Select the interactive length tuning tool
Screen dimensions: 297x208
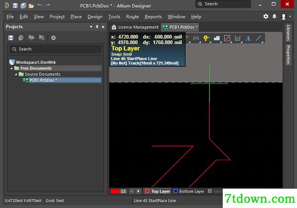click(x=196, y=39)
